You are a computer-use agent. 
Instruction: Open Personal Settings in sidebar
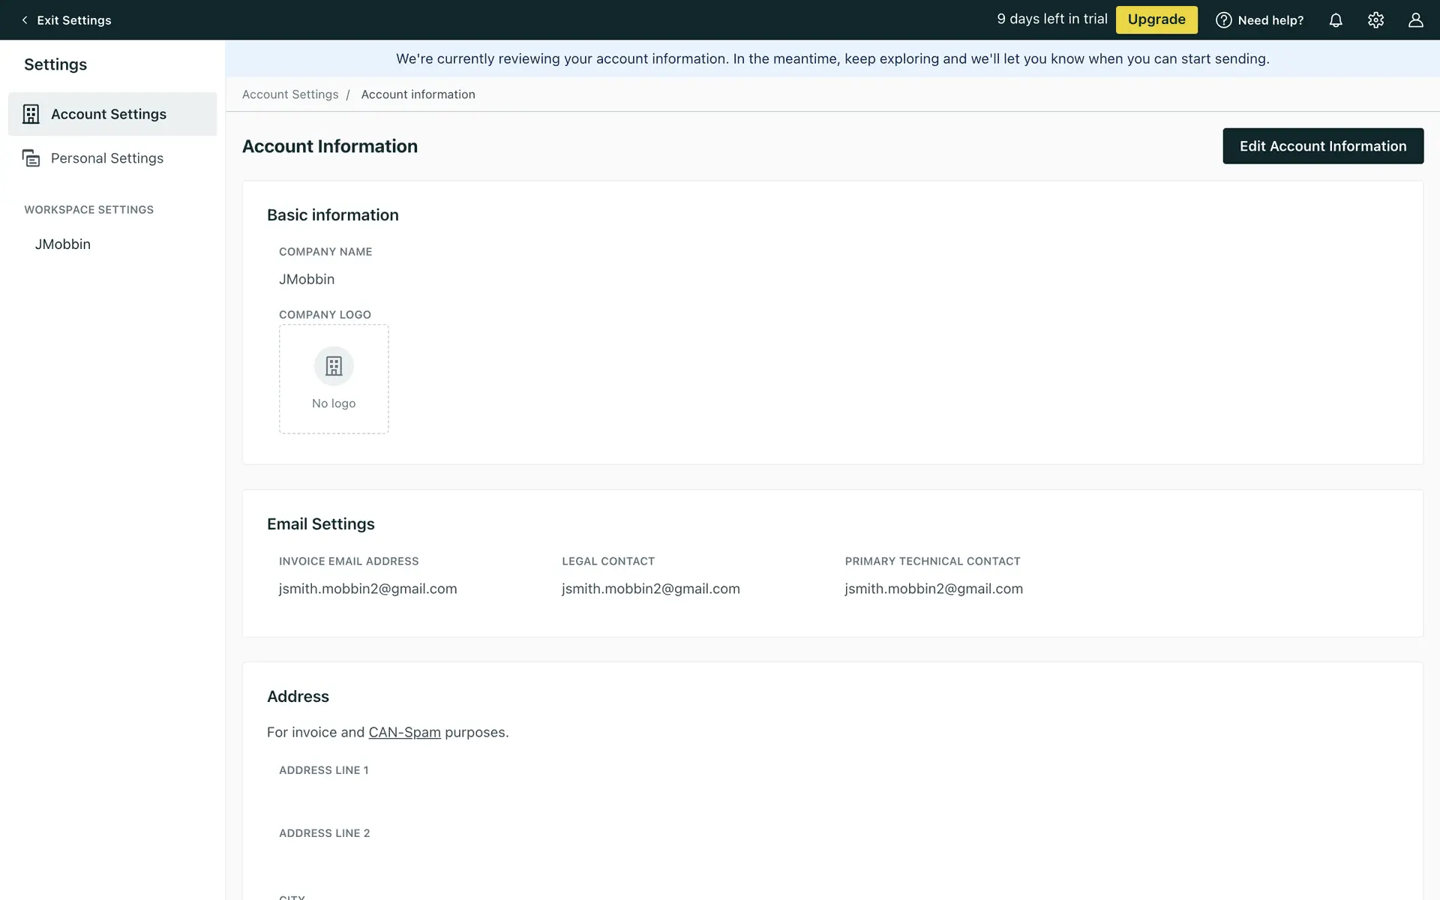[x=107, y=158]
